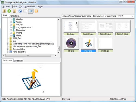Click tree horizontal scrollbar right arrow
The width and height of the screenshot is (136, 102).
pyautogui.click(x=55, y=55)
